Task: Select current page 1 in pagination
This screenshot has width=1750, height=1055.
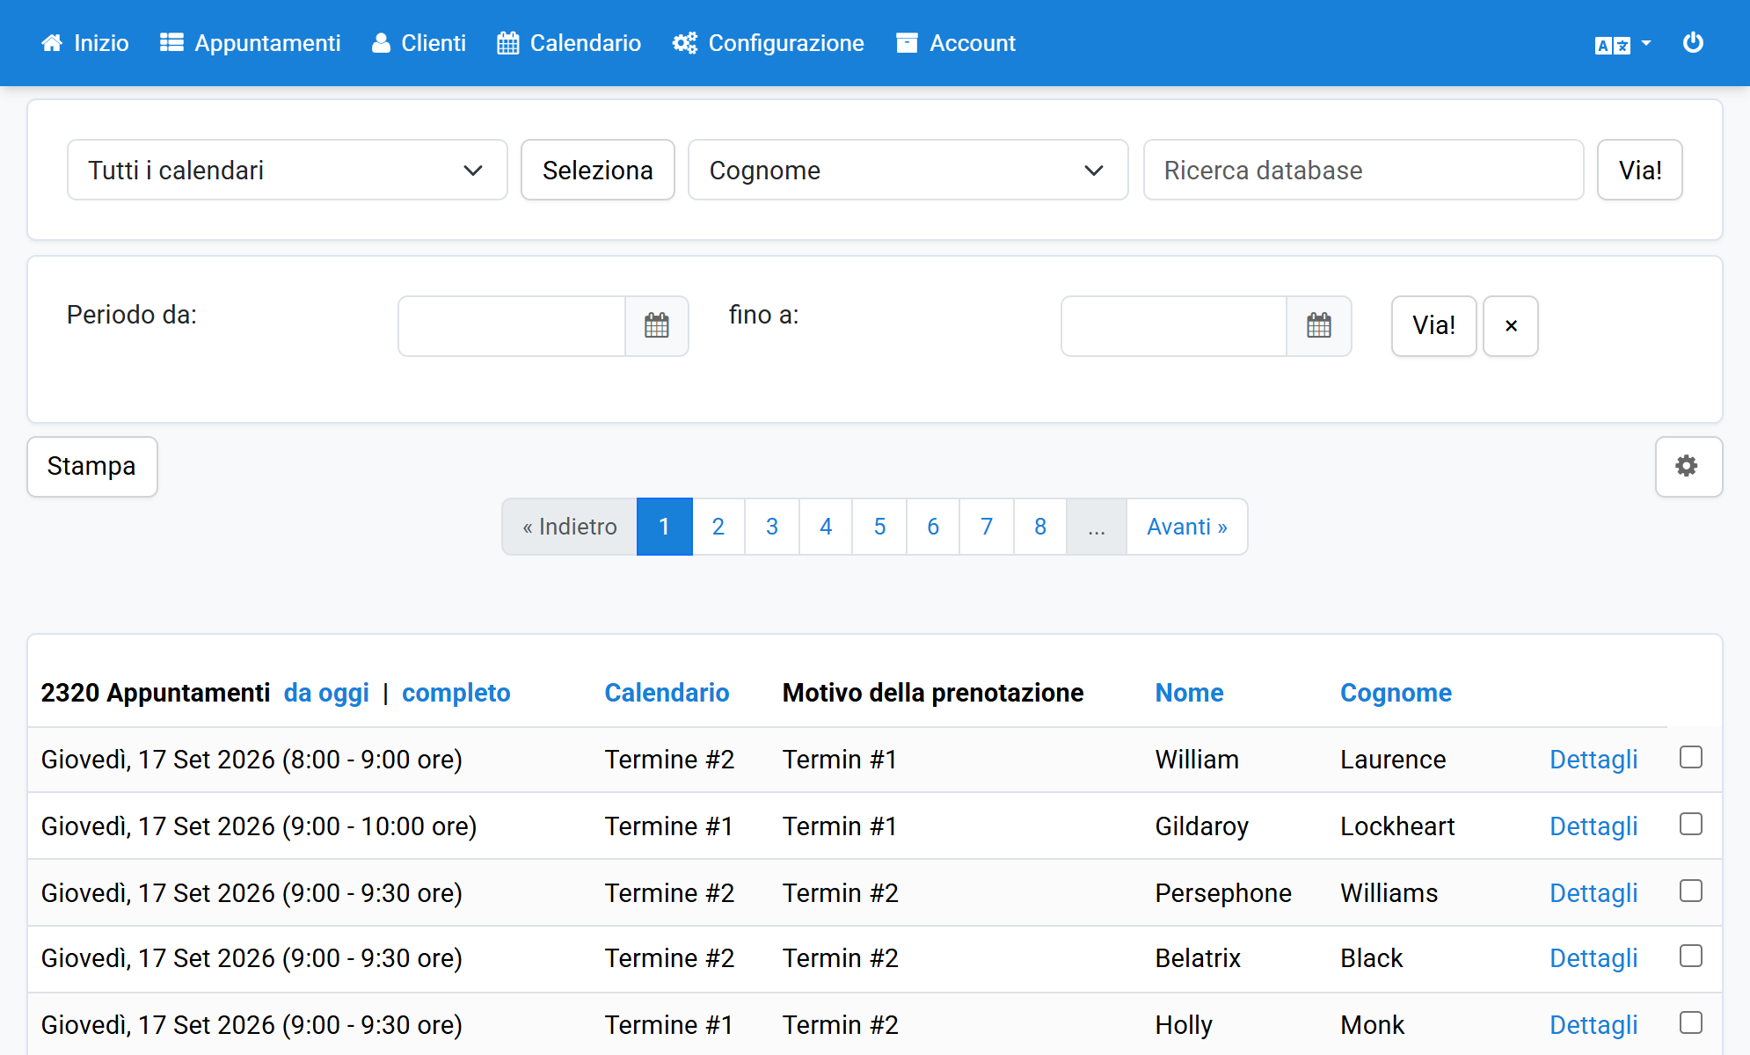Action: tap(665, 527)
